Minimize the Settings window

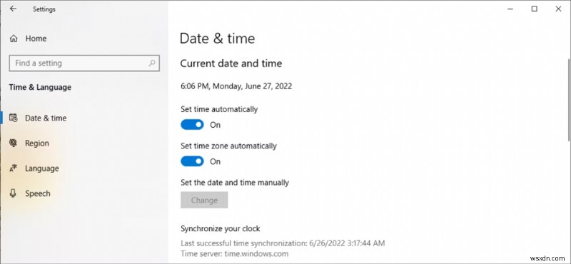(x=510, y=9)
